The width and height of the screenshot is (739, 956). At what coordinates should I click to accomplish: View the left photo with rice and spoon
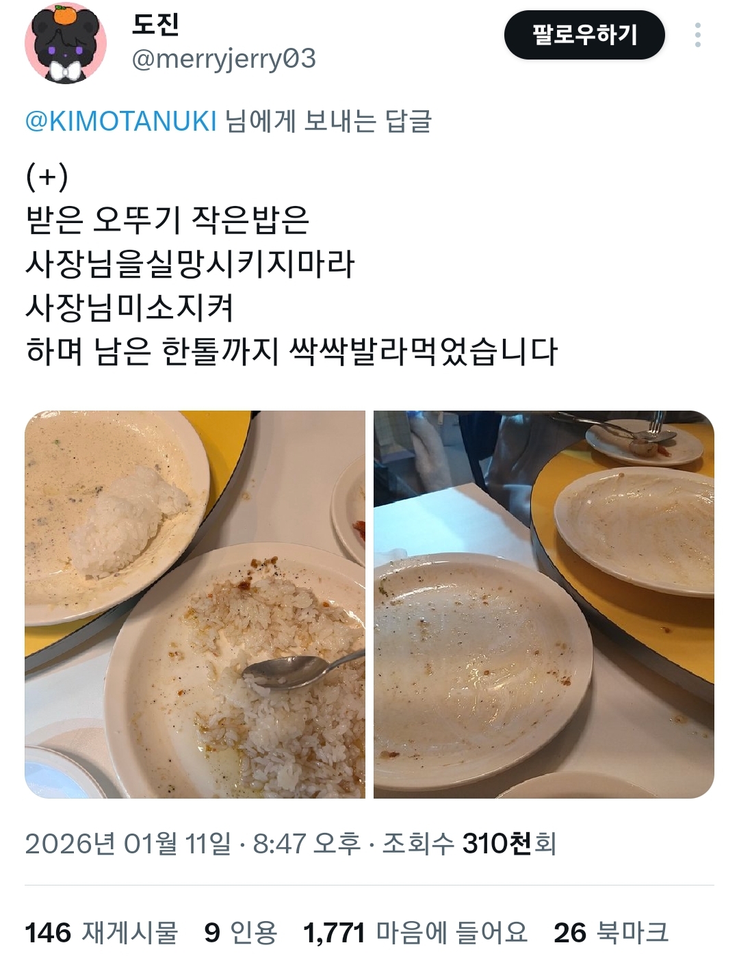point(195,604)
